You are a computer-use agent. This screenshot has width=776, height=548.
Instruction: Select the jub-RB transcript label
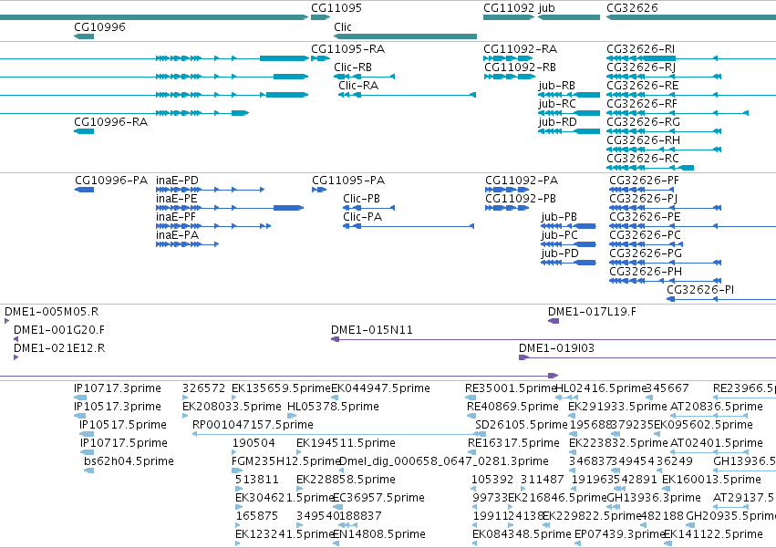point(557,86)
